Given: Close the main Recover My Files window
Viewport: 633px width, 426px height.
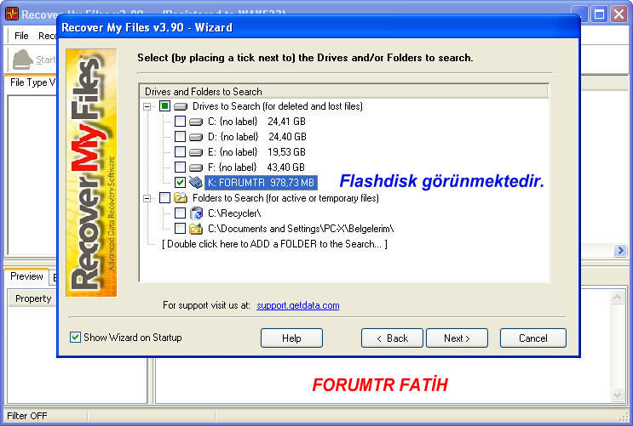Looking at the screenshot, I should point(619,14).
